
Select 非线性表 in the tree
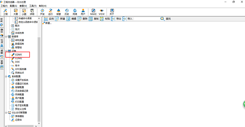(x=17, y=33)
